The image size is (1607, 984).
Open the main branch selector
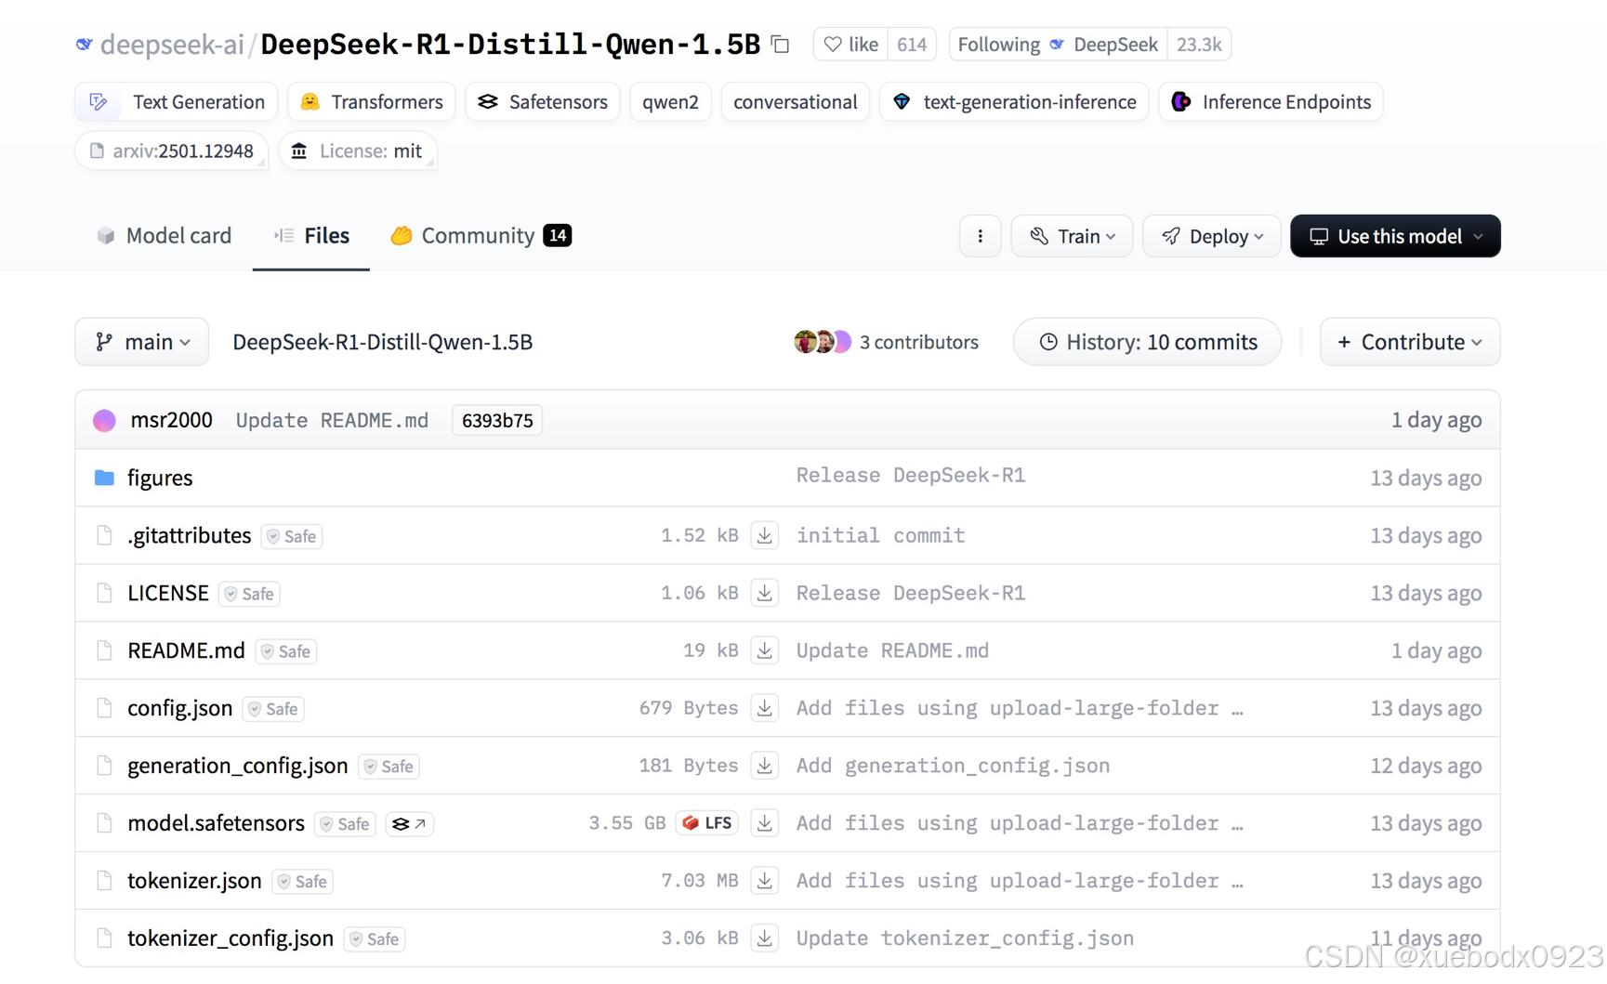(141, 341)
